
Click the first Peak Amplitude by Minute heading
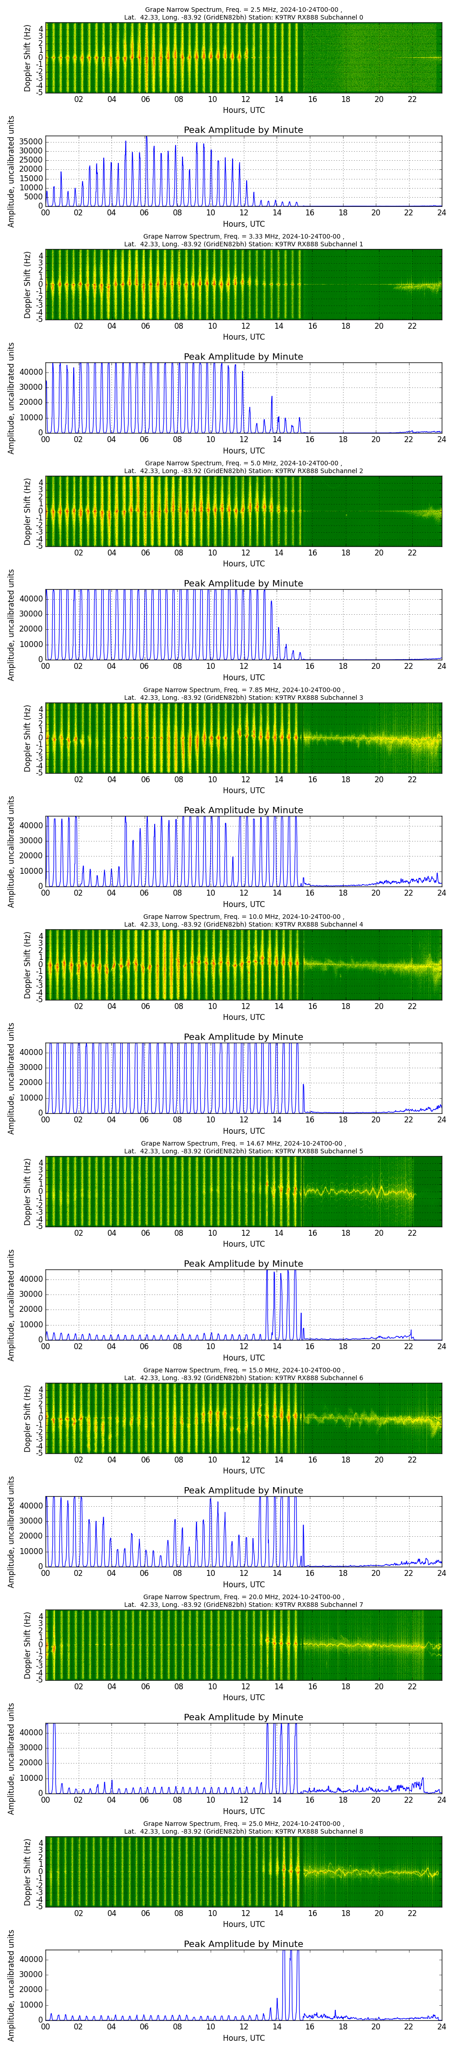(243, 130)
